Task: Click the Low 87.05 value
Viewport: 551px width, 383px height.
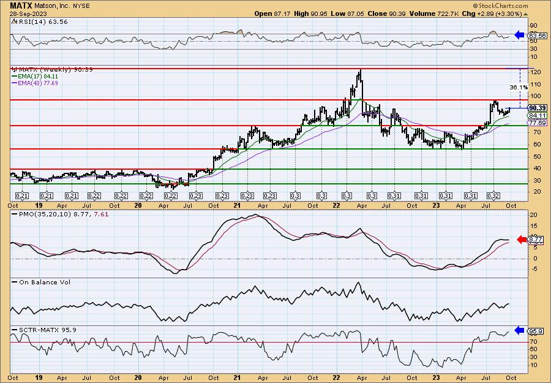Action: point(348,13)
